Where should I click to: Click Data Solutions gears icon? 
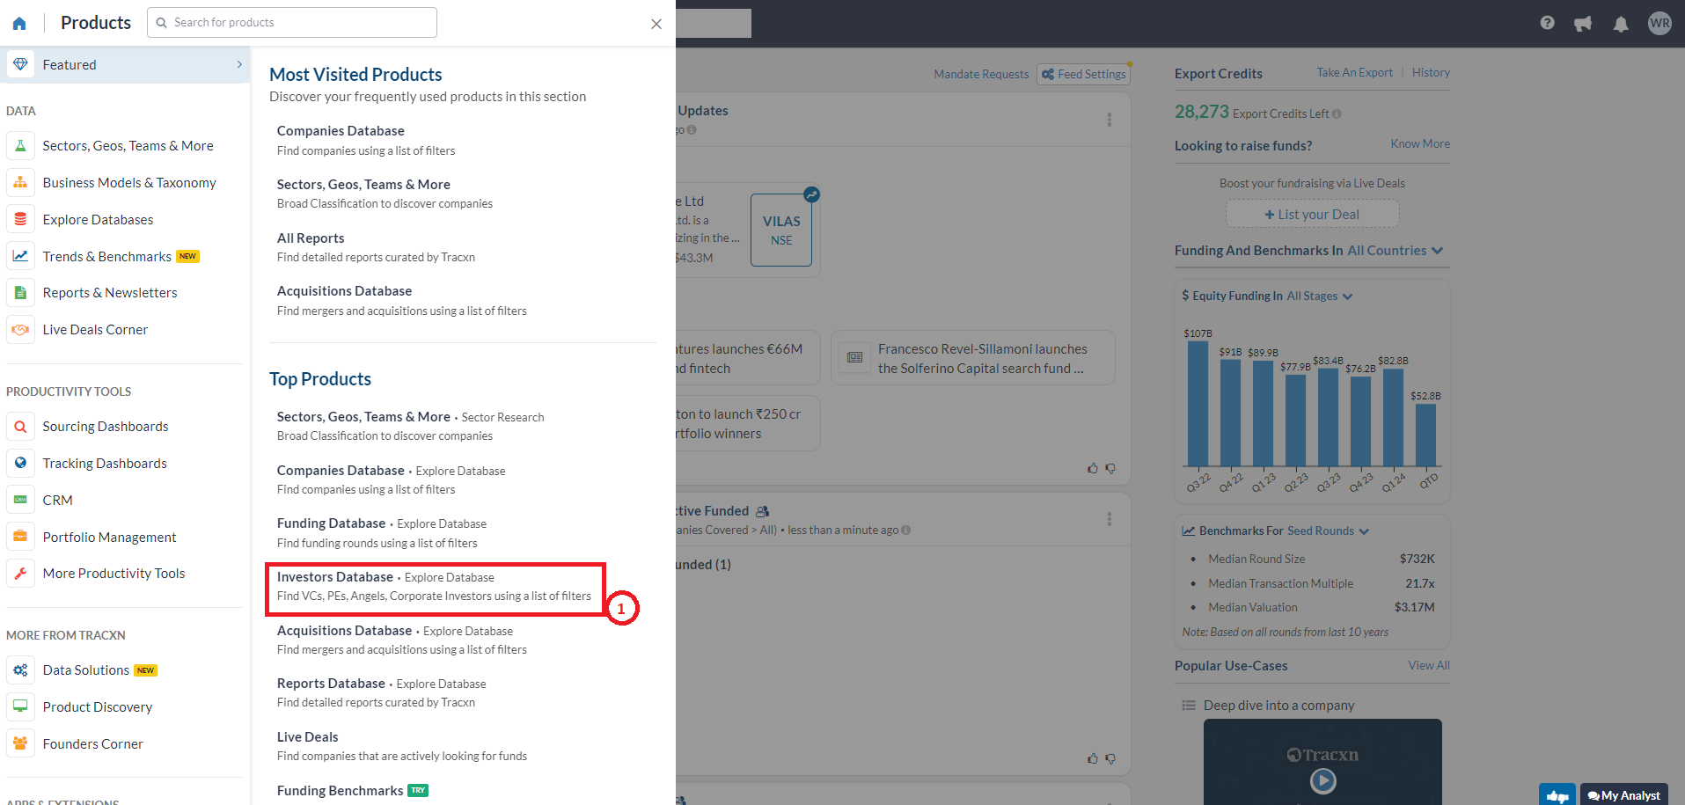click(x=20, y=670)
